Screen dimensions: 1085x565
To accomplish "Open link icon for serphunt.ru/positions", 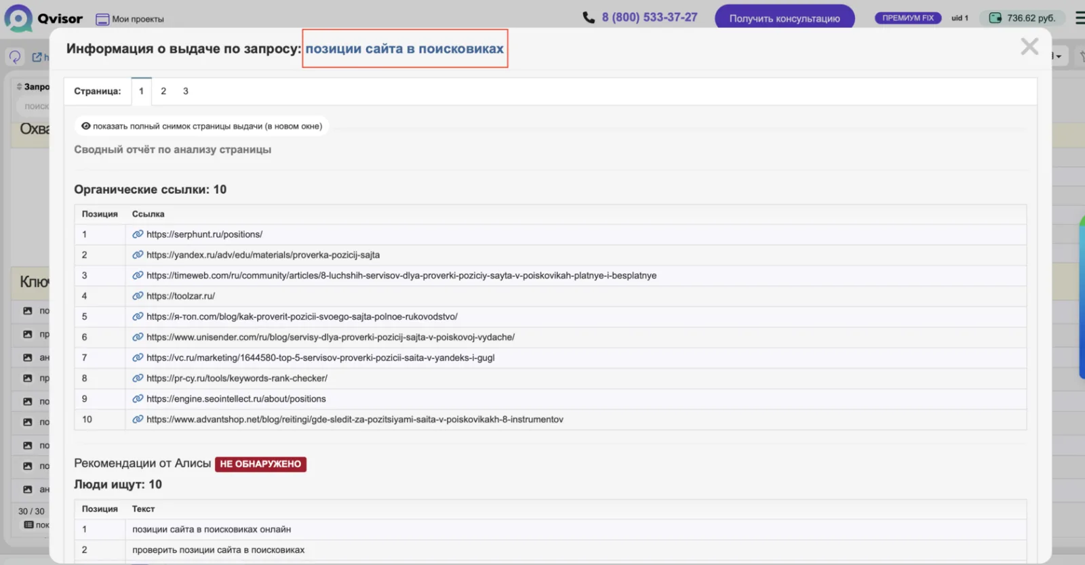I will (138, 234).
